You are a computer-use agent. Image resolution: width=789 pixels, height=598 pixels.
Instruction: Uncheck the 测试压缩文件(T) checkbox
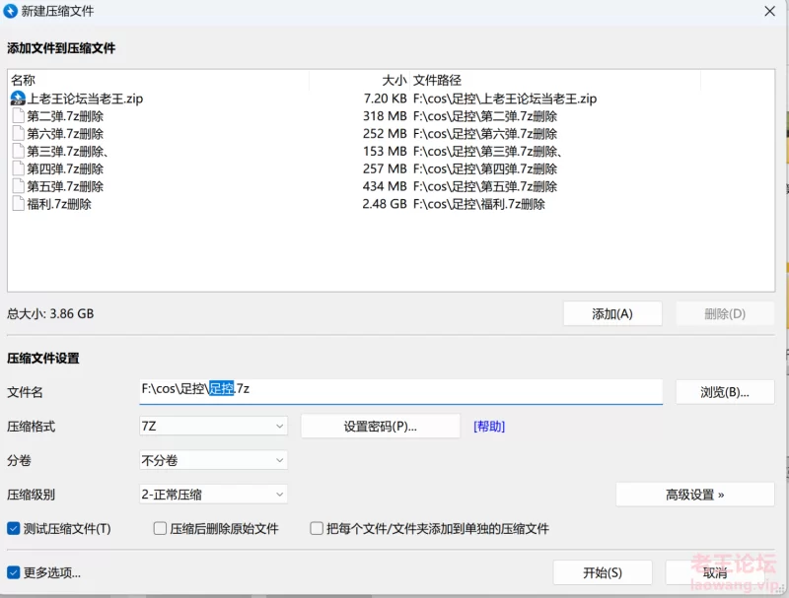[14, 529]
